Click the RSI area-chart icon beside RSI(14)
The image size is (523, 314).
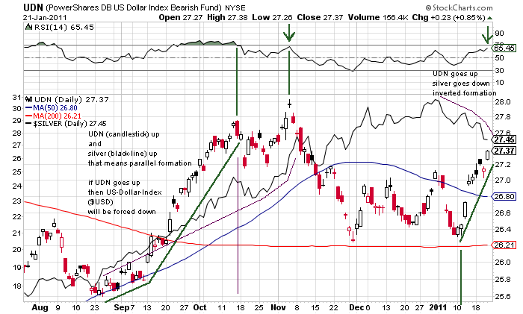(29, 27)
